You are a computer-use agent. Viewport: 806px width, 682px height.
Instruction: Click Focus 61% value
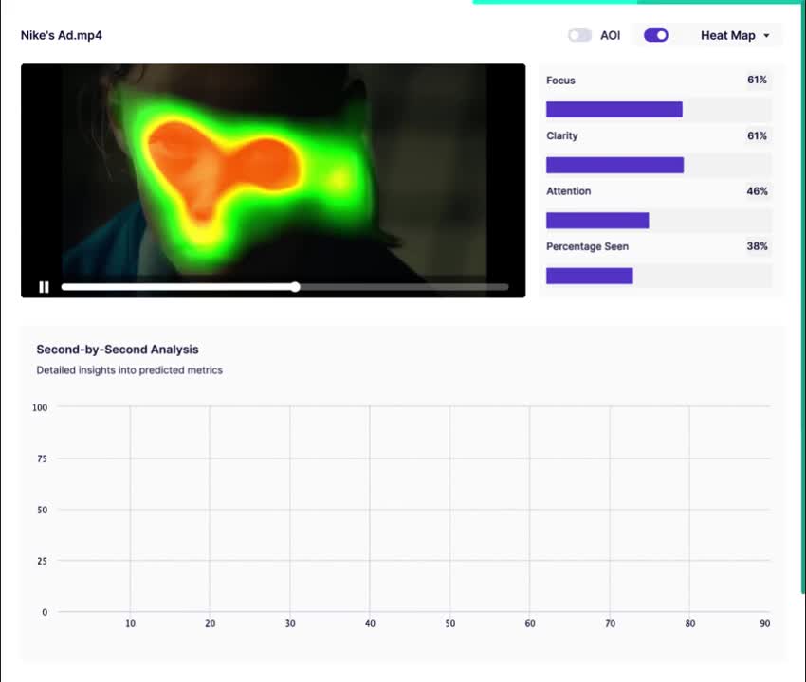click(x=757, y=80)
